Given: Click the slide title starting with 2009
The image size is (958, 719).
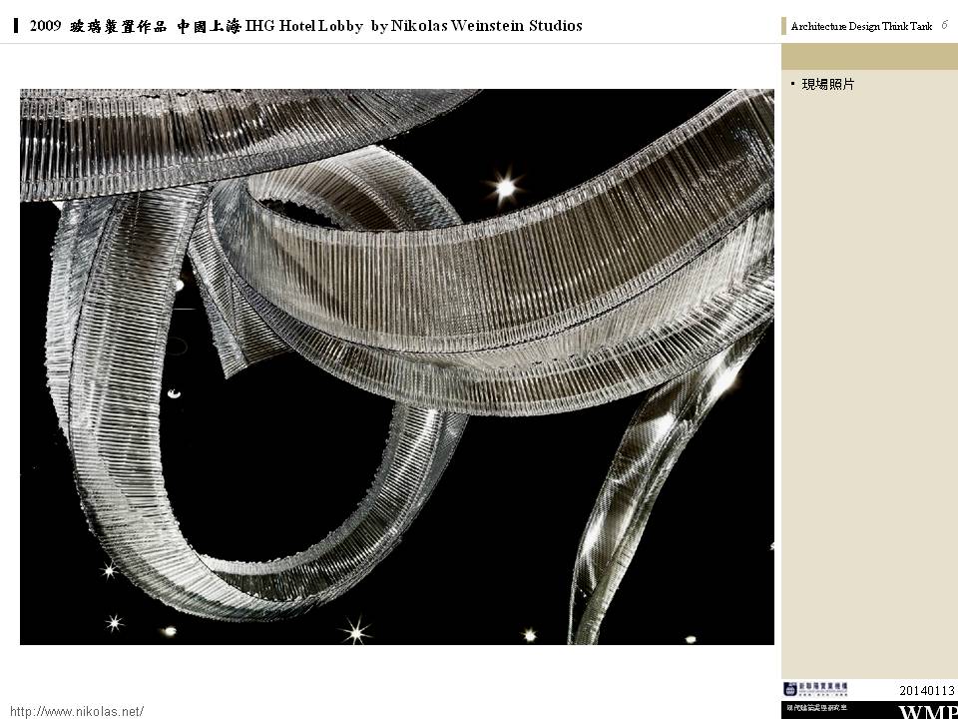Looking at the screenshot, I should point(305,26).
